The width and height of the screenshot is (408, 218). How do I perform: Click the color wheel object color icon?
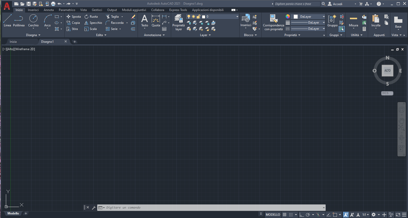point(288,16)
